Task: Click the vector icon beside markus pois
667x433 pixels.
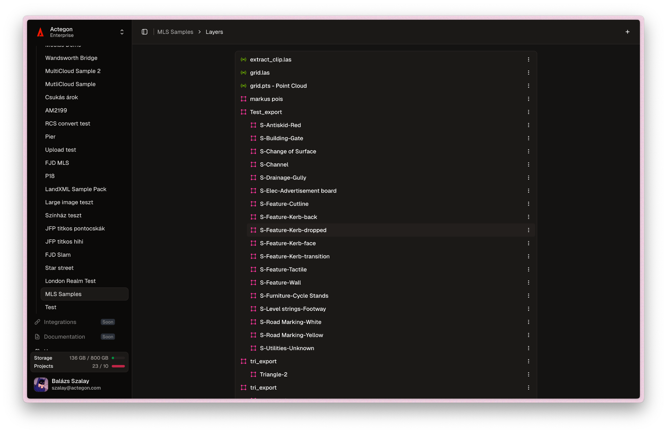Action: (244, 99)
